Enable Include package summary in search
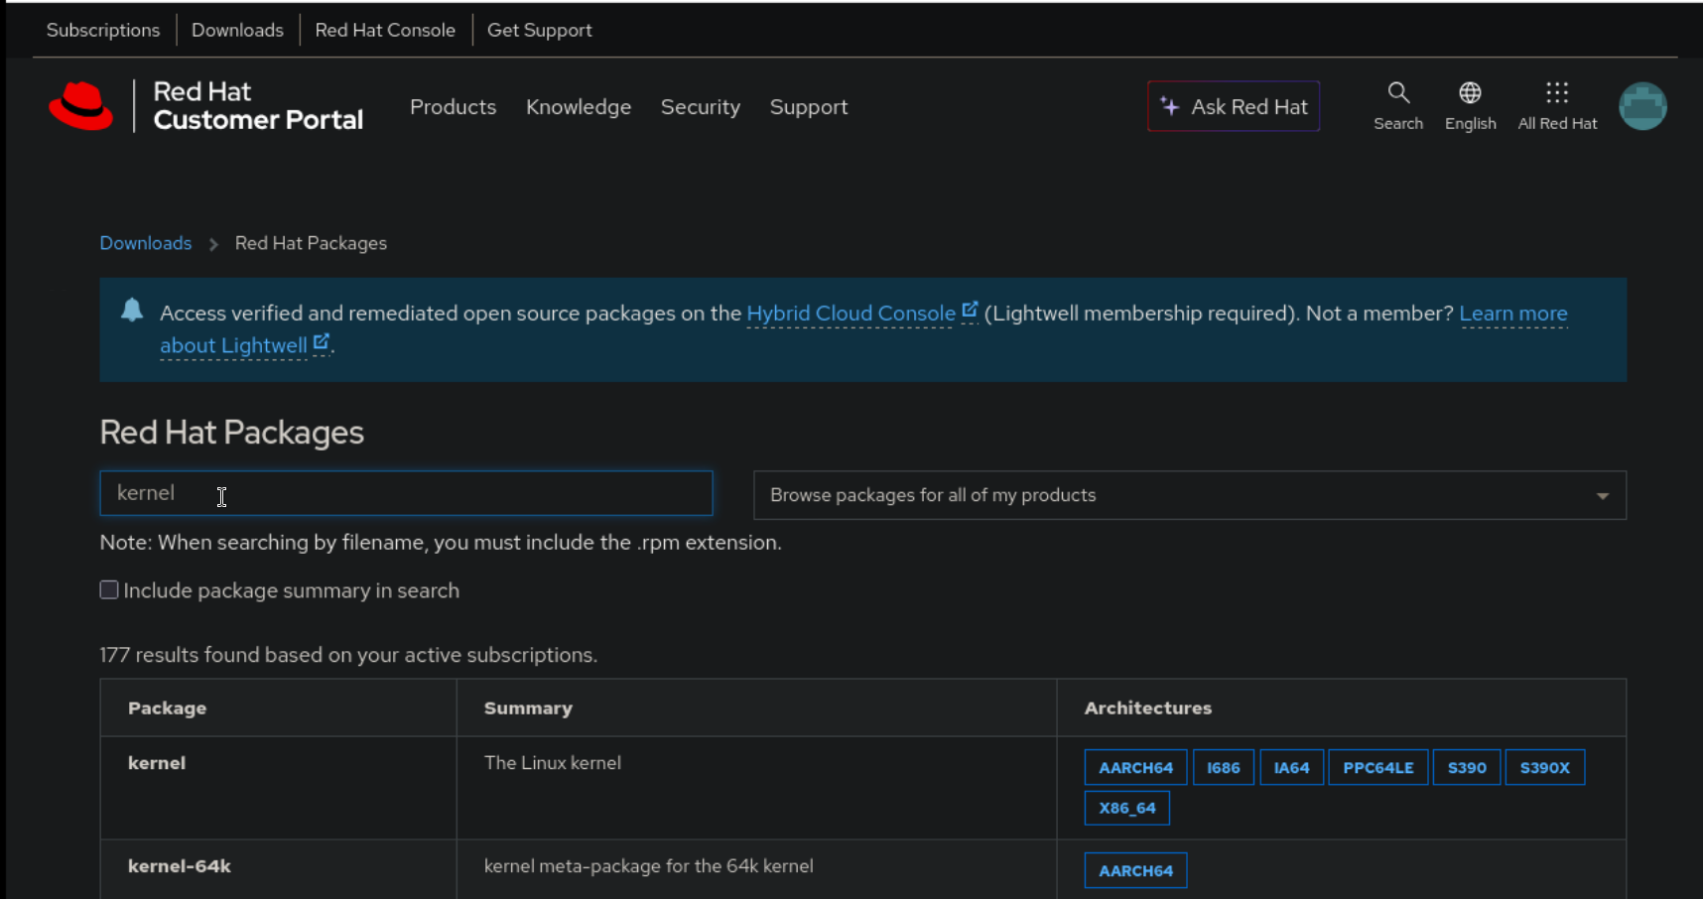The width and height of the screenshot is (1703, 899). click(x=109, y=590)
